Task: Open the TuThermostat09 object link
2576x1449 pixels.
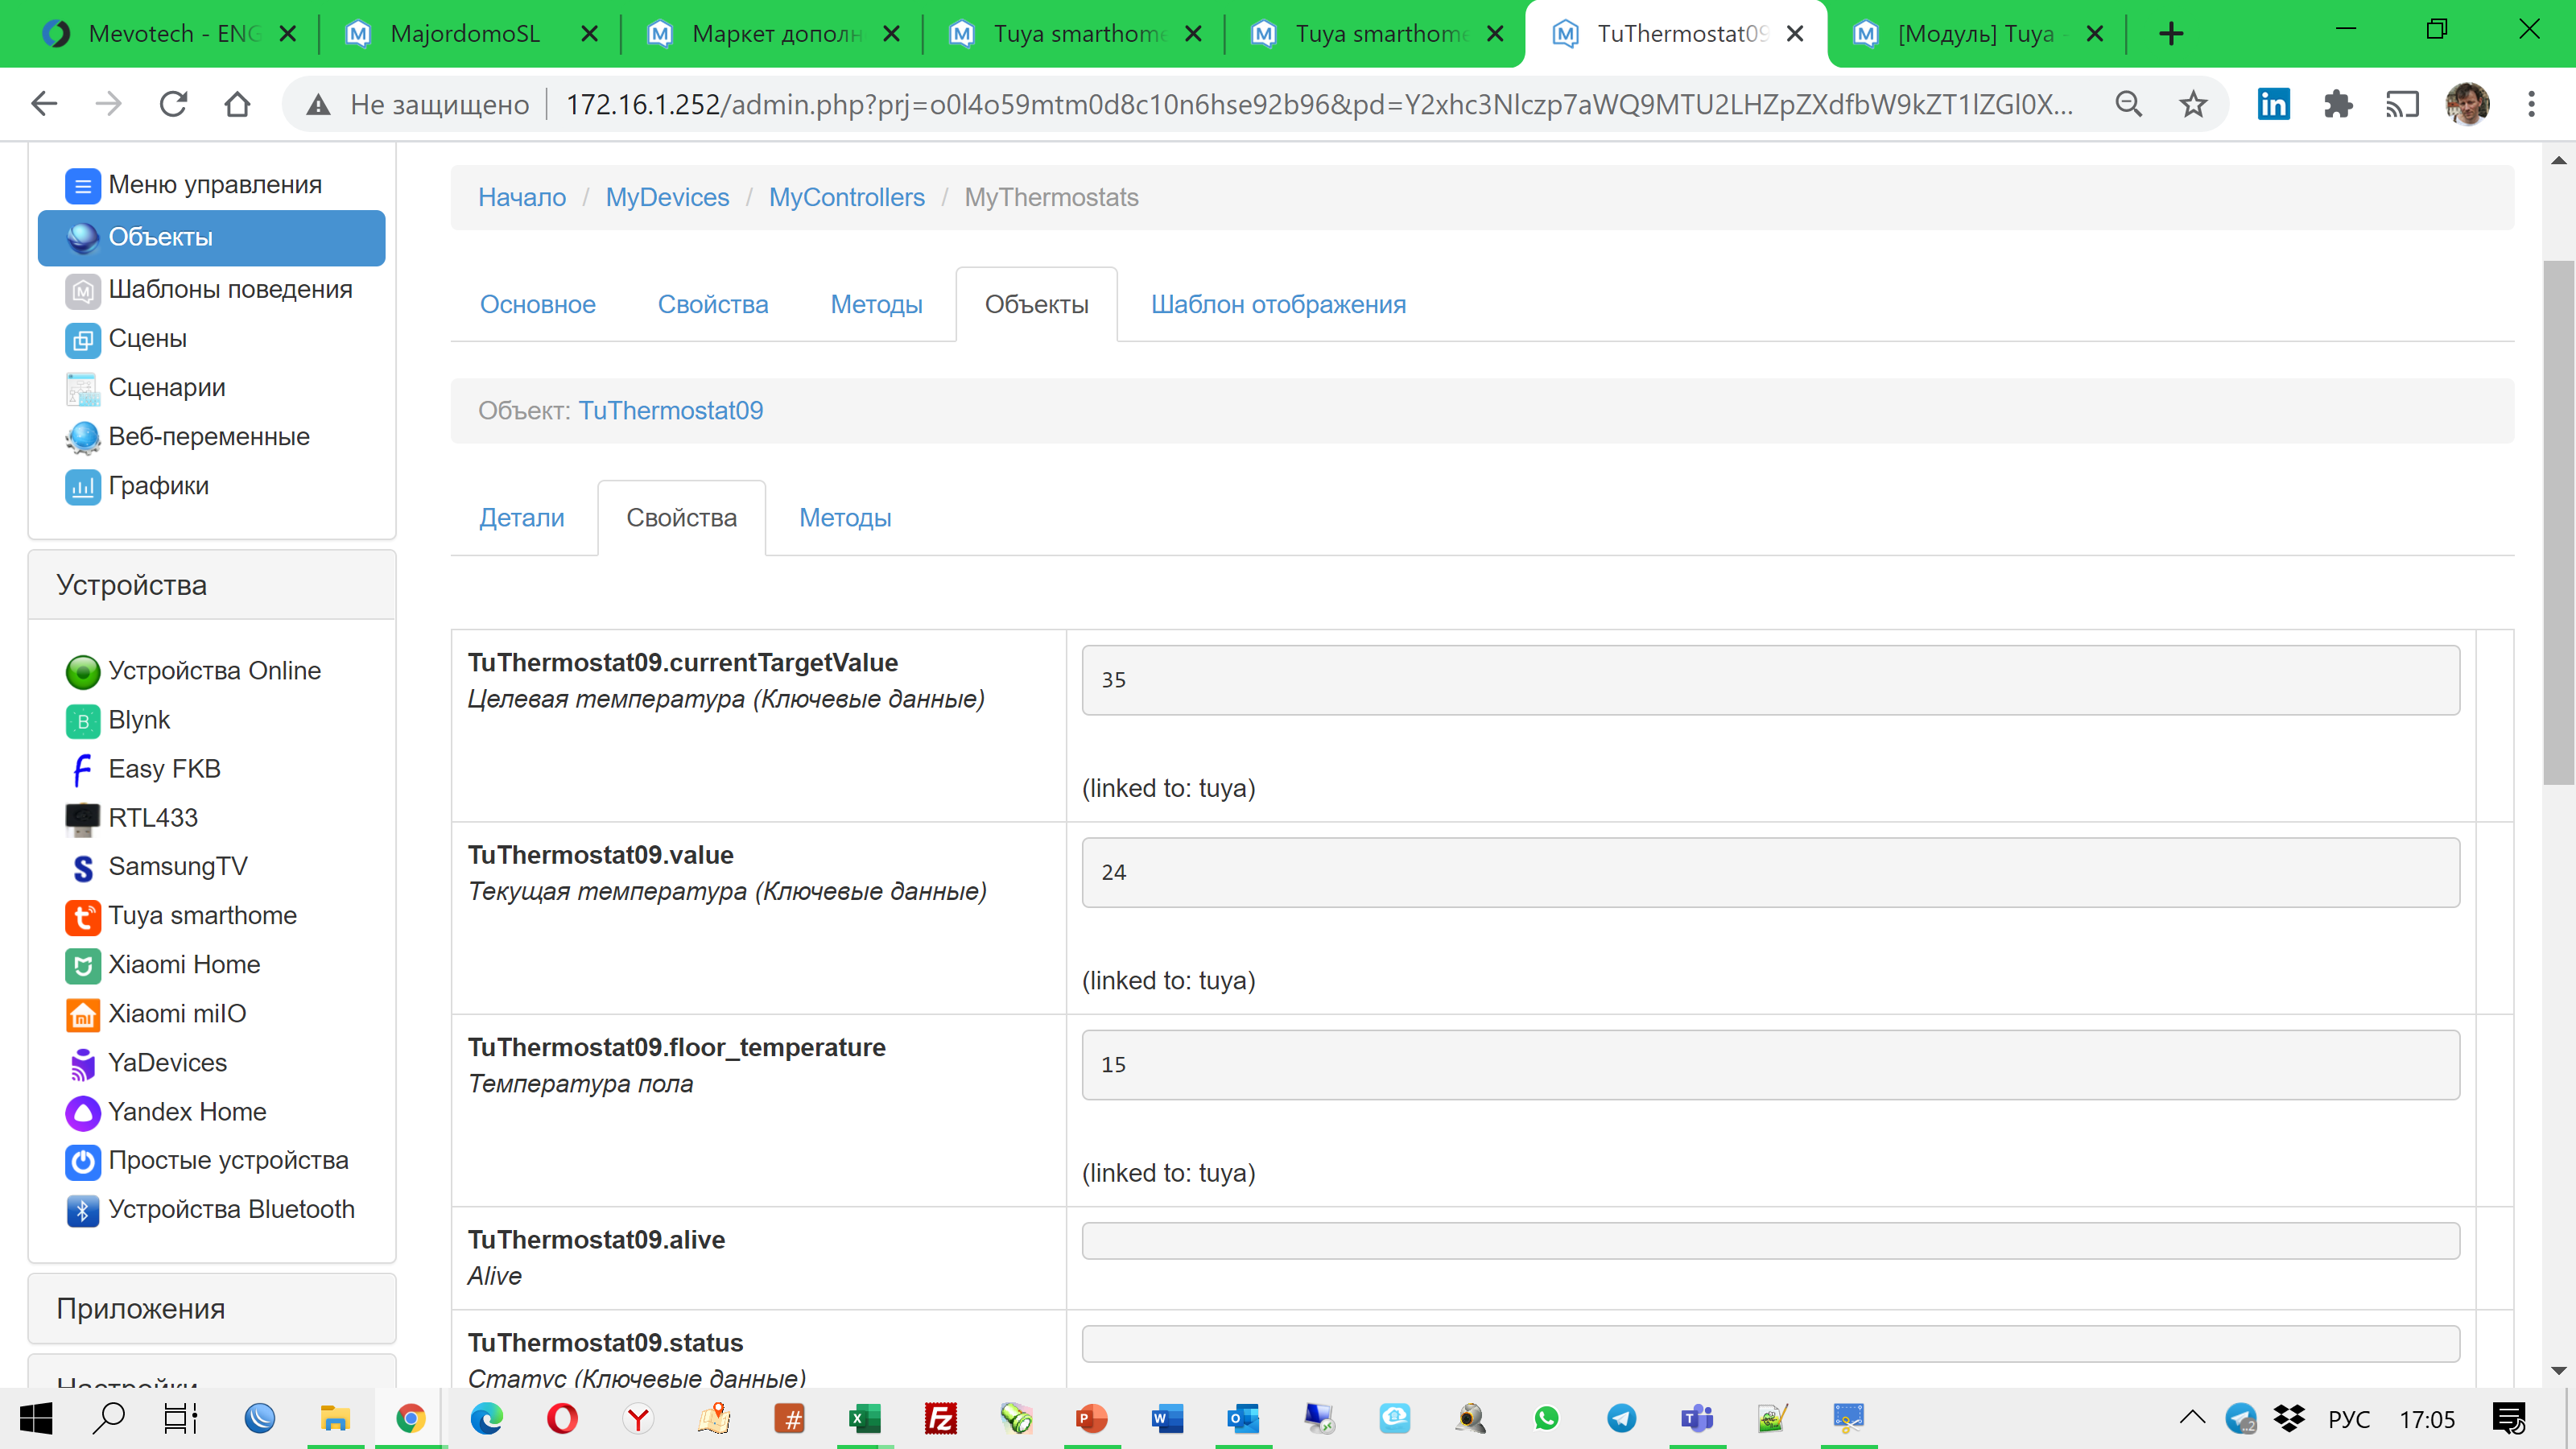Action: [670, 410]
